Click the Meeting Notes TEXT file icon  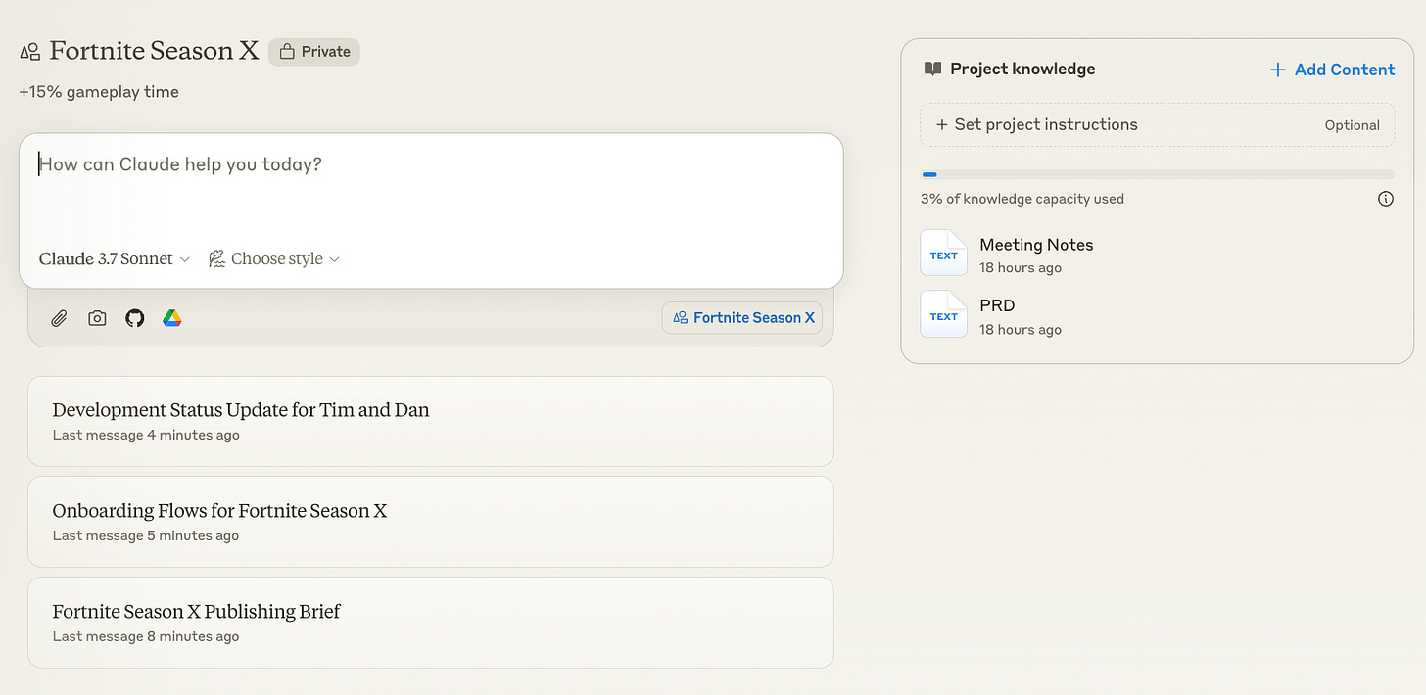coord(943,254)
